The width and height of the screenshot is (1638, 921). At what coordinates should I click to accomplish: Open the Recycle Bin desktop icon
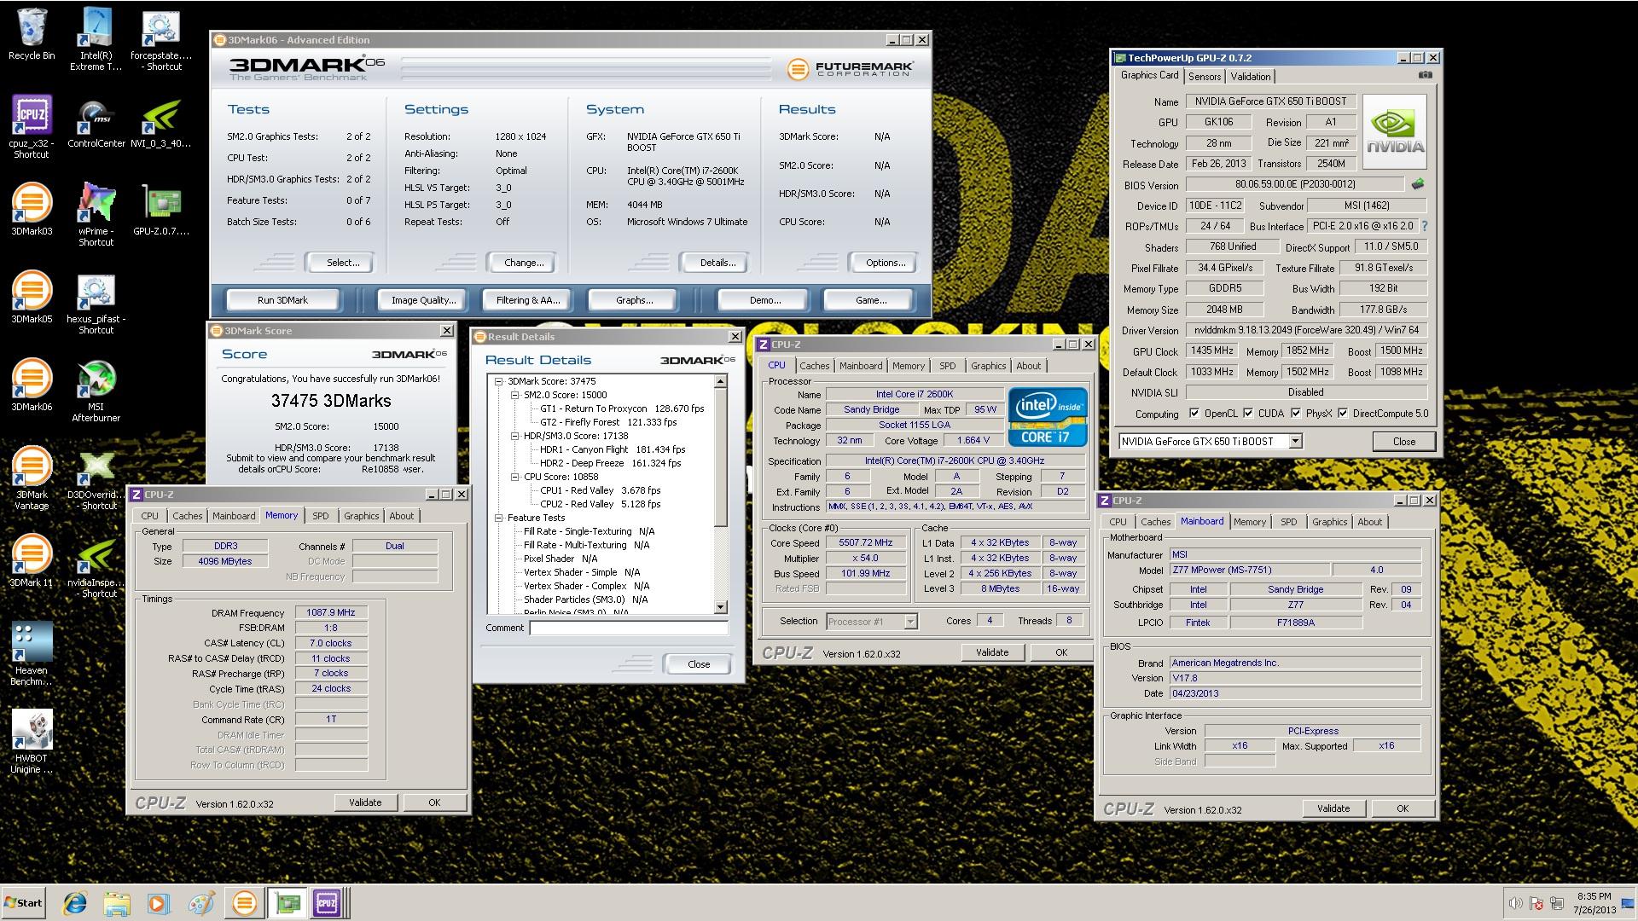point(32,34)
